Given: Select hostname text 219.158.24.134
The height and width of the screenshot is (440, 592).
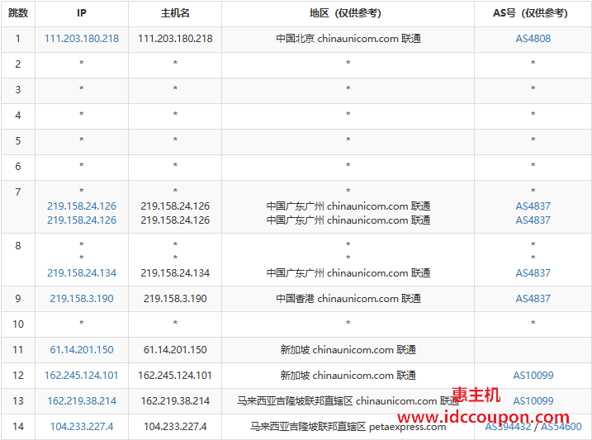Looking at the screenshot, I should point(175,272).
